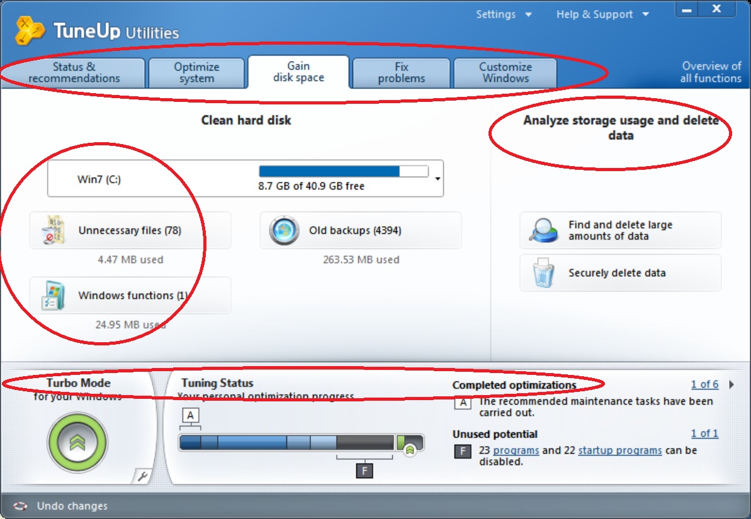Viewport: 751px width, 519px height.
Task: Click the dark unused segment of tuning bar
Action: click(365, 442)
